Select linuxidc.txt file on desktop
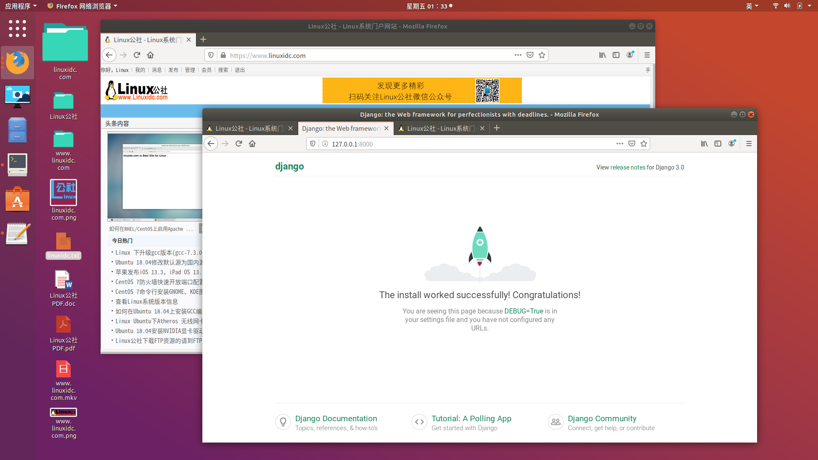Image resolution: width=818 pixels, height=460 pixels. coord(63,246)
